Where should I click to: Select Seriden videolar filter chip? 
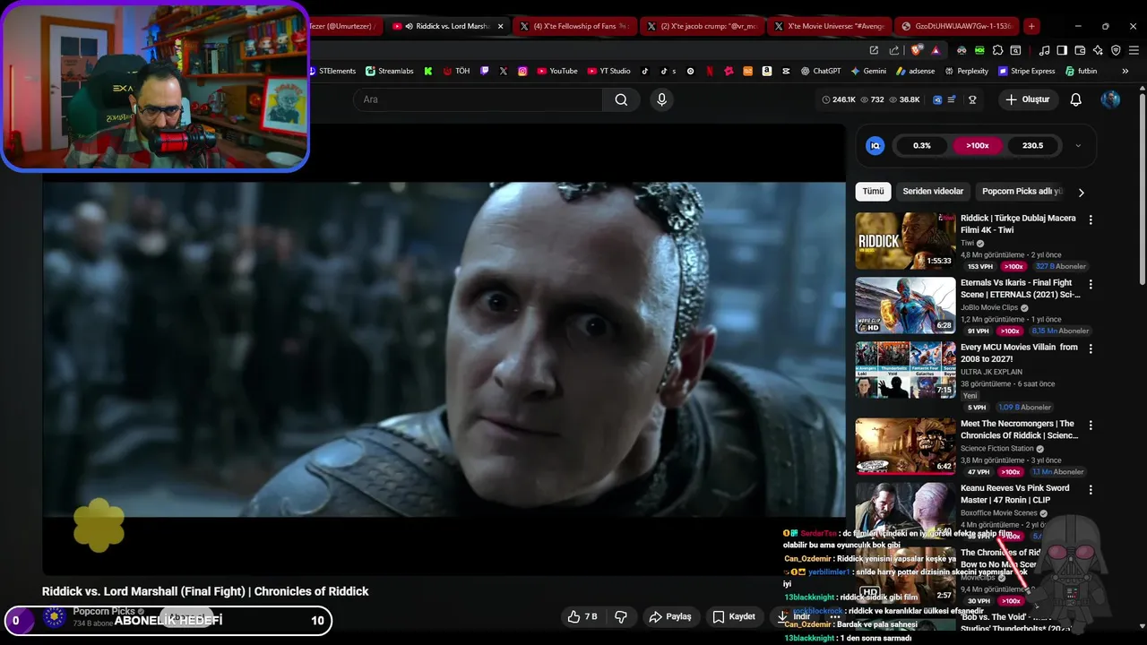933,192
